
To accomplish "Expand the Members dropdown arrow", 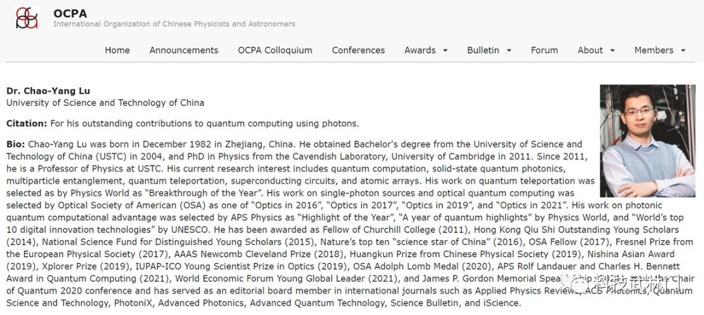I will coord(683,51).
